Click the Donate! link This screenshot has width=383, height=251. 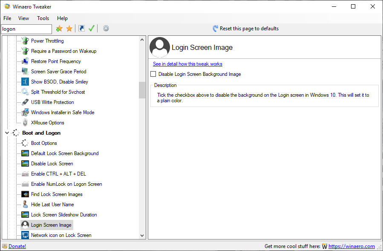point(17,246)
